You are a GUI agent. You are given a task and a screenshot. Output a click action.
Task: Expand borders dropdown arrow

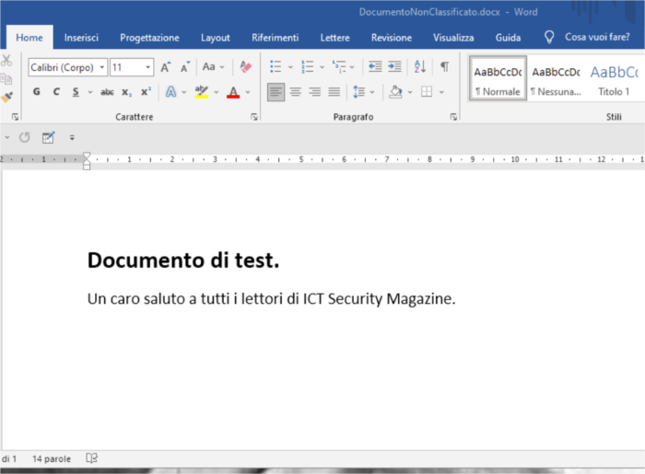tap(441, 92)
